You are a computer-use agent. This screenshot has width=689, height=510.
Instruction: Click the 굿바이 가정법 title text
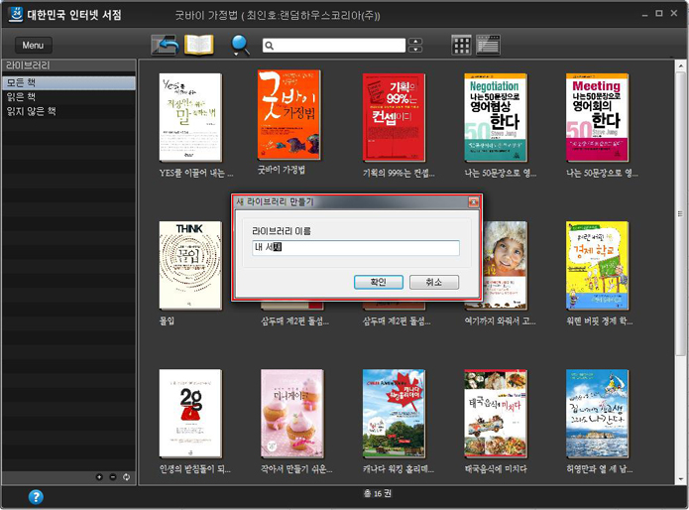pyautogui.click(x=282, y=170)
